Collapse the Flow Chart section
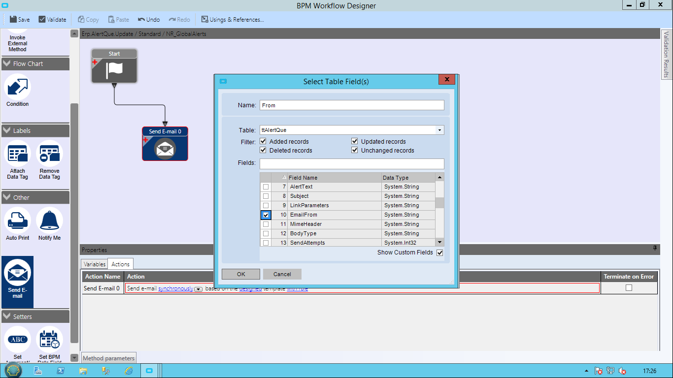This screenshot has width=673, height=378. [7, 63]
